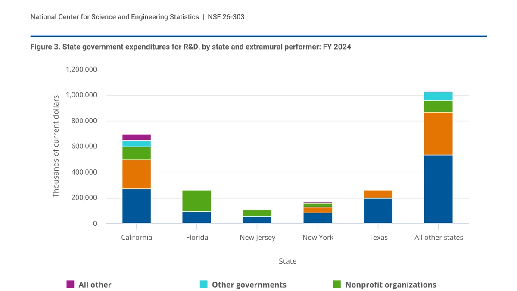
Task: Click the California axis label
Action: point(137,238)
